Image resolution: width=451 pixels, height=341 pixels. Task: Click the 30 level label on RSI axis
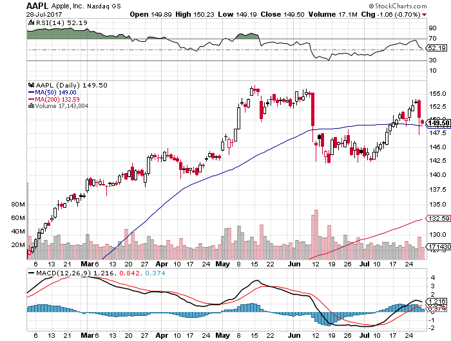pyautogui.click(x=432, y=60)
